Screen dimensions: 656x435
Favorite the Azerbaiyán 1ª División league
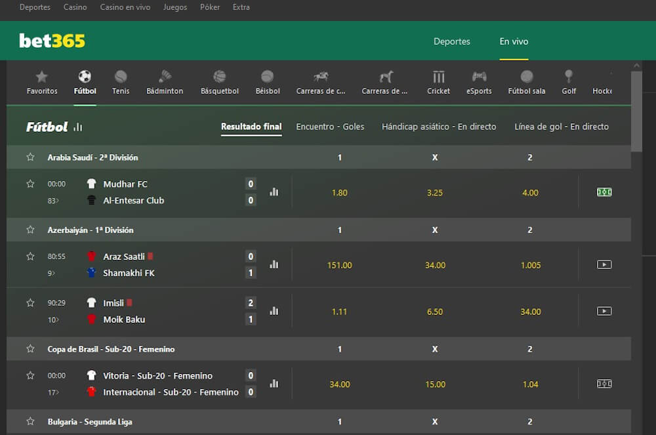click(x=30, y=230)
